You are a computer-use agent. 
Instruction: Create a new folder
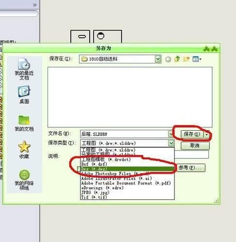pos(186,59)
